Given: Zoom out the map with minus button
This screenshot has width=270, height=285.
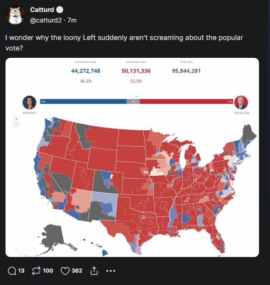Looking at the screenshot, I should point(17,125).
